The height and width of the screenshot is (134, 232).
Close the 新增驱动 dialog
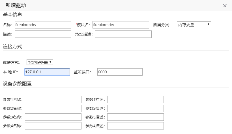pos(225,6)
